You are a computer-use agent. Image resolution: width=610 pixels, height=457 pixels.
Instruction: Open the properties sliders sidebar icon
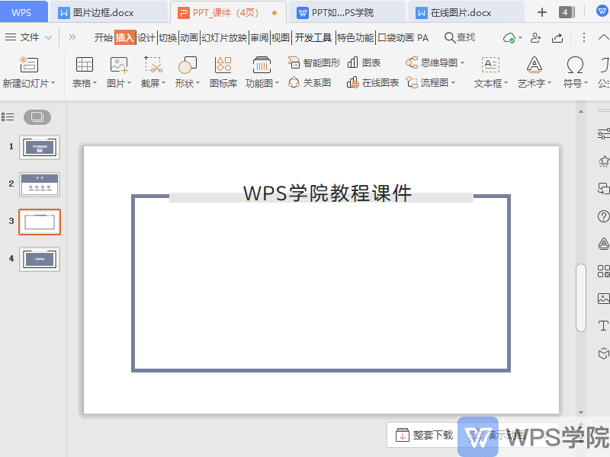[603, 134]
